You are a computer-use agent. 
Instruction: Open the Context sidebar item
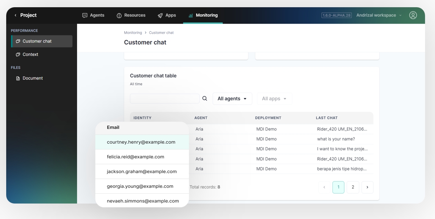(x=30, y=54)
